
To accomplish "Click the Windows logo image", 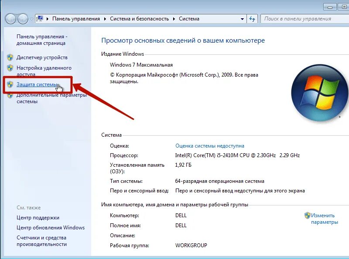I will (x=320, y=93).
